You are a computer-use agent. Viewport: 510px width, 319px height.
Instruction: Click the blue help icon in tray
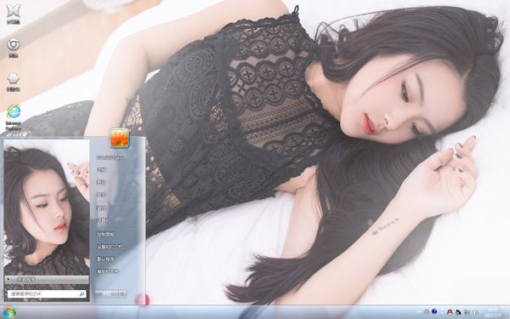pyautogui.click(x=434, y=312)
